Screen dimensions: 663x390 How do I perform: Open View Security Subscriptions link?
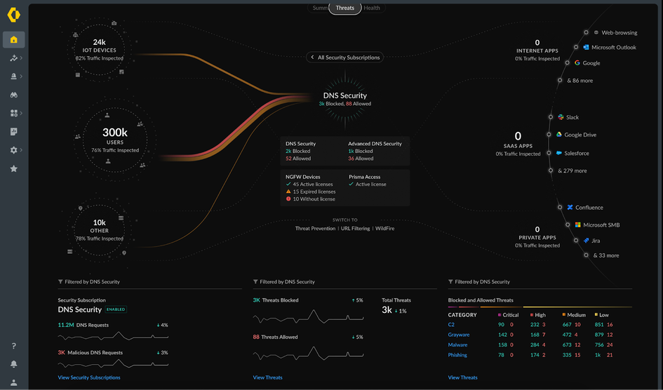pyautogui.click(x=89, y=377)
